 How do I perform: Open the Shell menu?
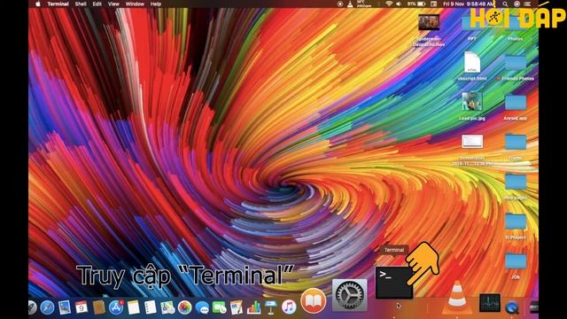pyautogui.click(x=81, y=4)
